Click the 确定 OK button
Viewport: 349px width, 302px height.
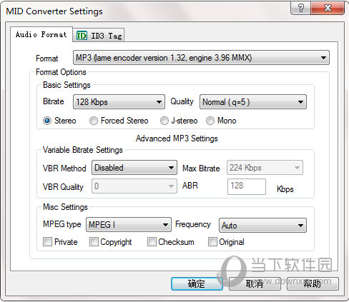pyautogui.click(x=197, y=283)
